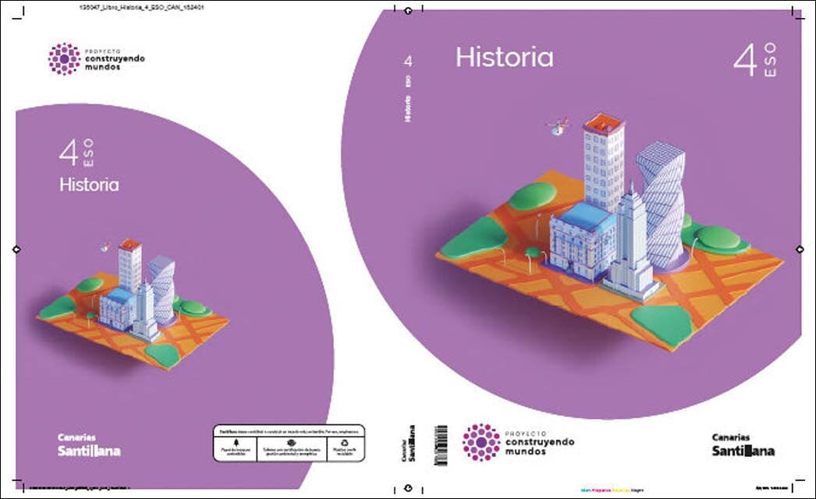Select the barcode on the front cover

pos(441,445)
